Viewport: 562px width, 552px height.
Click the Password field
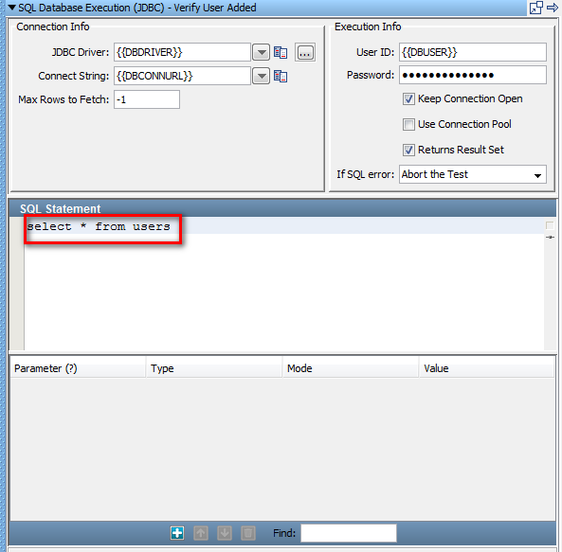(x=473, y=75)
